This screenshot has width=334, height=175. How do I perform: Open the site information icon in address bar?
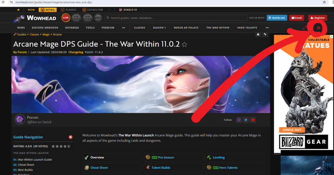click(x=11, y=2)
